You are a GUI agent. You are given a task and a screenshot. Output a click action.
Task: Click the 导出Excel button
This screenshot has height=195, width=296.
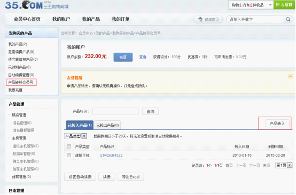coord(130,177)
